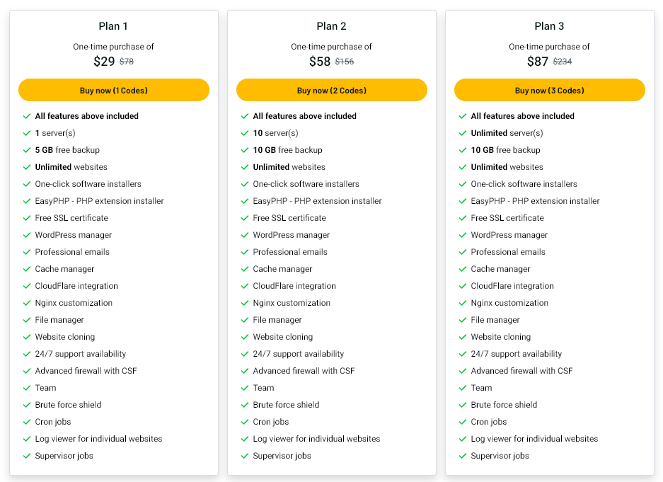Click checkmark next to Plan 1 '5 GB free backup'
The width and height of the screenshot is (663, 482).
coord(27,150)
